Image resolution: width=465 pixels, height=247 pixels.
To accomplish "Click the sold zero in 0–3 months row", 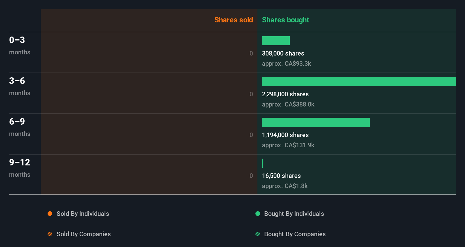I will coord(251,53).
